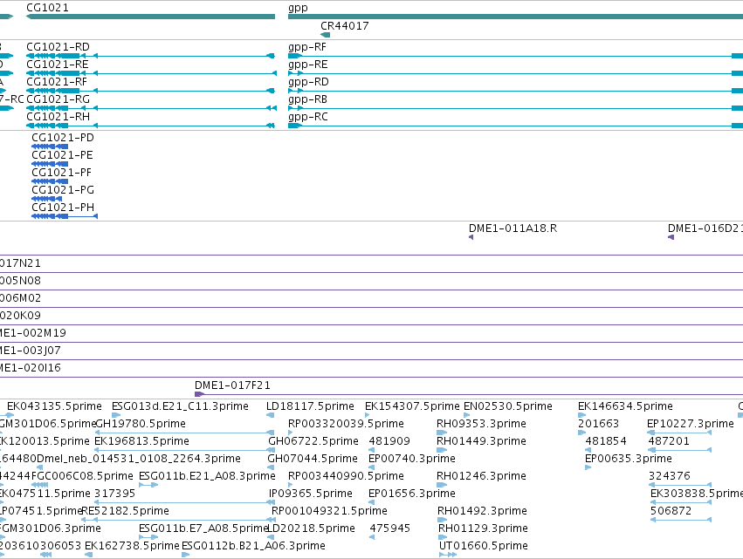This screenshot has width=743, height=559.
Task: Select the feature labeled 481909
Action: click(389, 441)
